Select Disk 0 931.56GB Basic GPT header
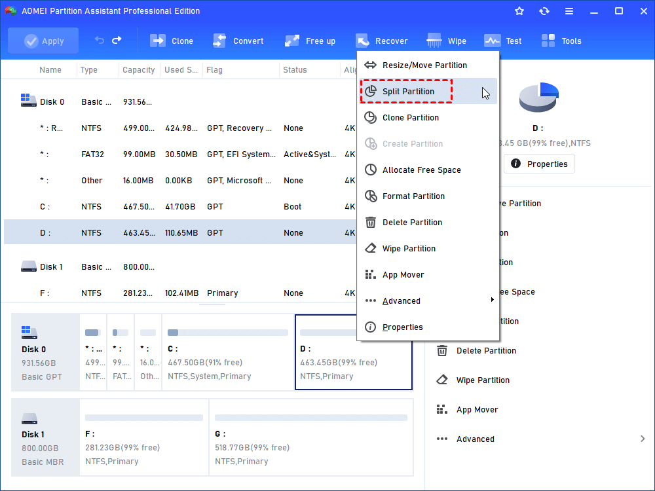 click(x=45, y=352)
